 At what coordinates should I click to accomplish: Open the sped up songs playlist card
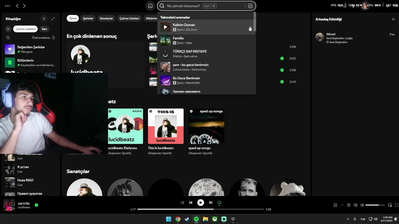point(206,132)
